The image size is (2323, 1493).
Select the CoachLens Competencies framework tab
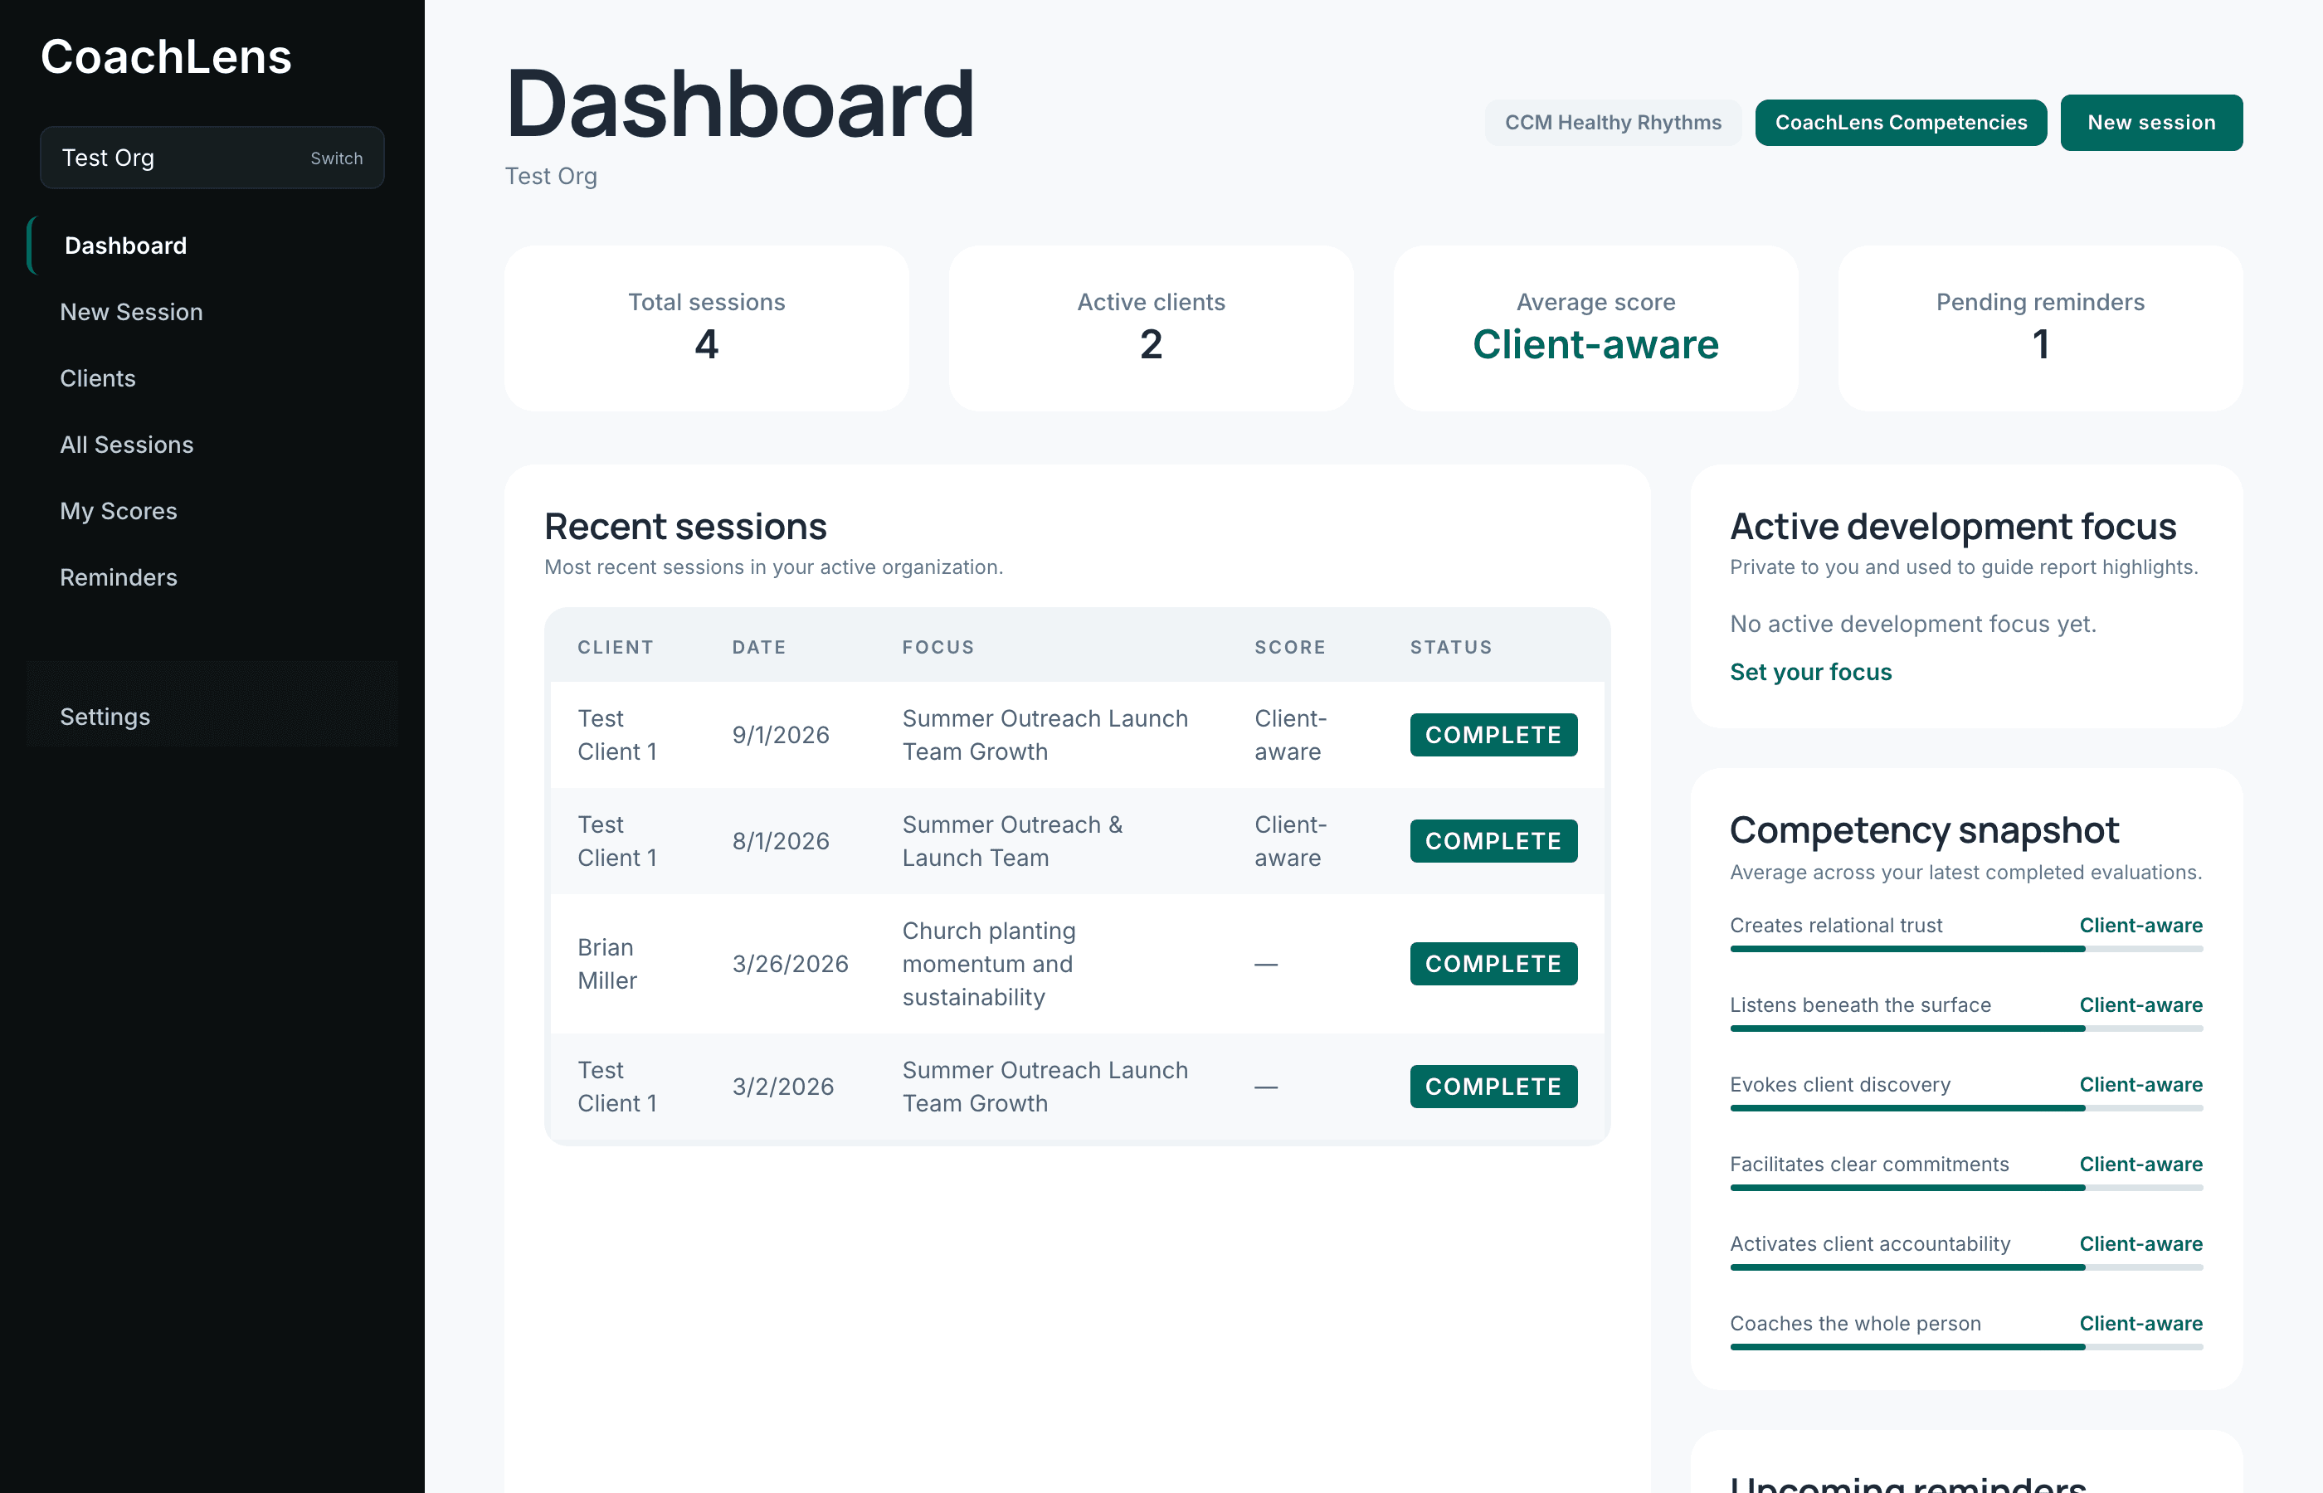click(x=1900, y=123)
